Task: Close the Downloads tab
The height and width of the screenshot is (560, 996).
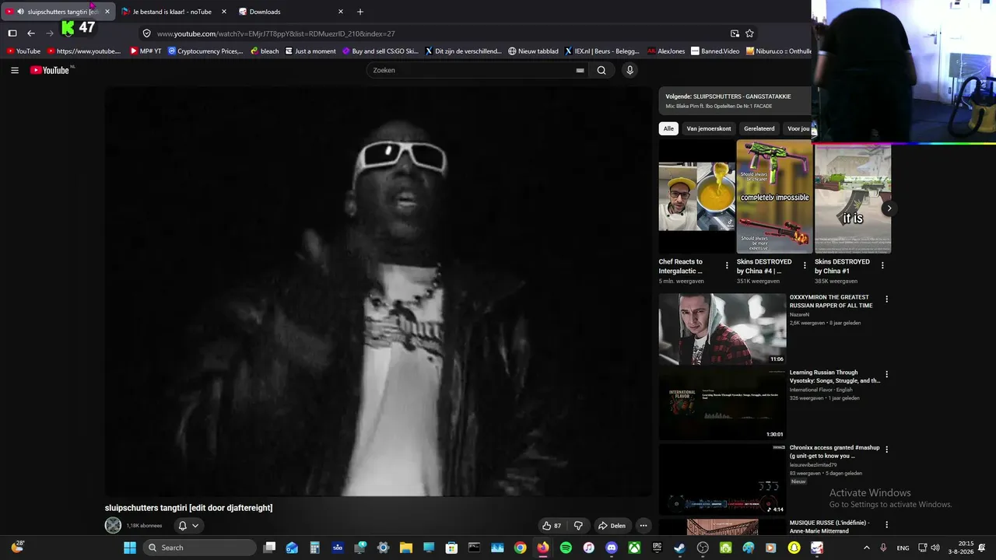Action: [x=340, y=12]
